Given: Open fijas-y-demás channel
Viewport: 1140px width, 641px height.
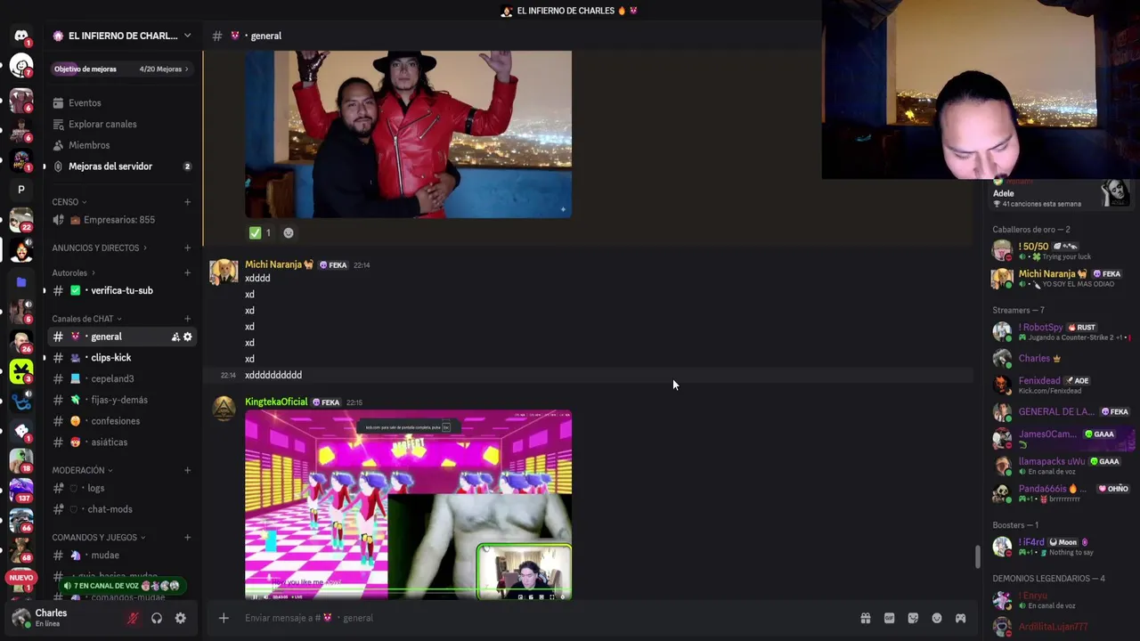Looking at the screenshot, I should [x=121, y=400].
